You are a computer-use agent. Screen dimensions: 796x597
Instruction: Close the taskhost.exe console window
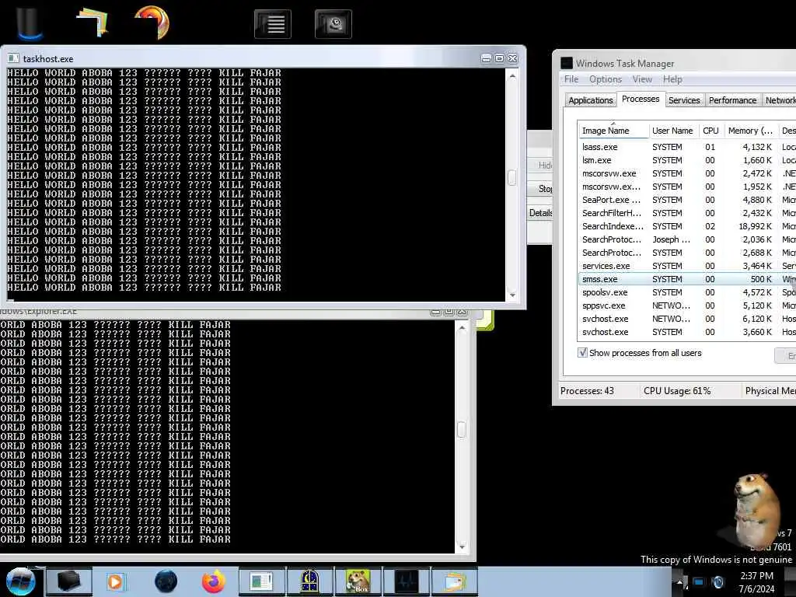tap(513, 59)
